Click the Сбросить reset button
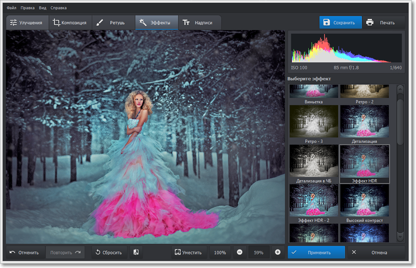Viewport: 416px width, 268px height. 109,253
